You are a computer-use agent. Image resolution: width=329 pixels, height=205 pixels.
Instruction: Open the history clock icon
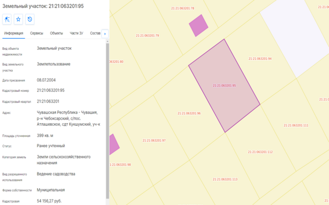click(30, 19)
